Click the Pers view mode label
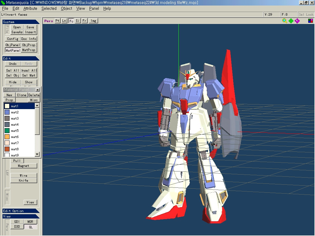The width and height of the screenshot is (315, 236). point(49,21)
